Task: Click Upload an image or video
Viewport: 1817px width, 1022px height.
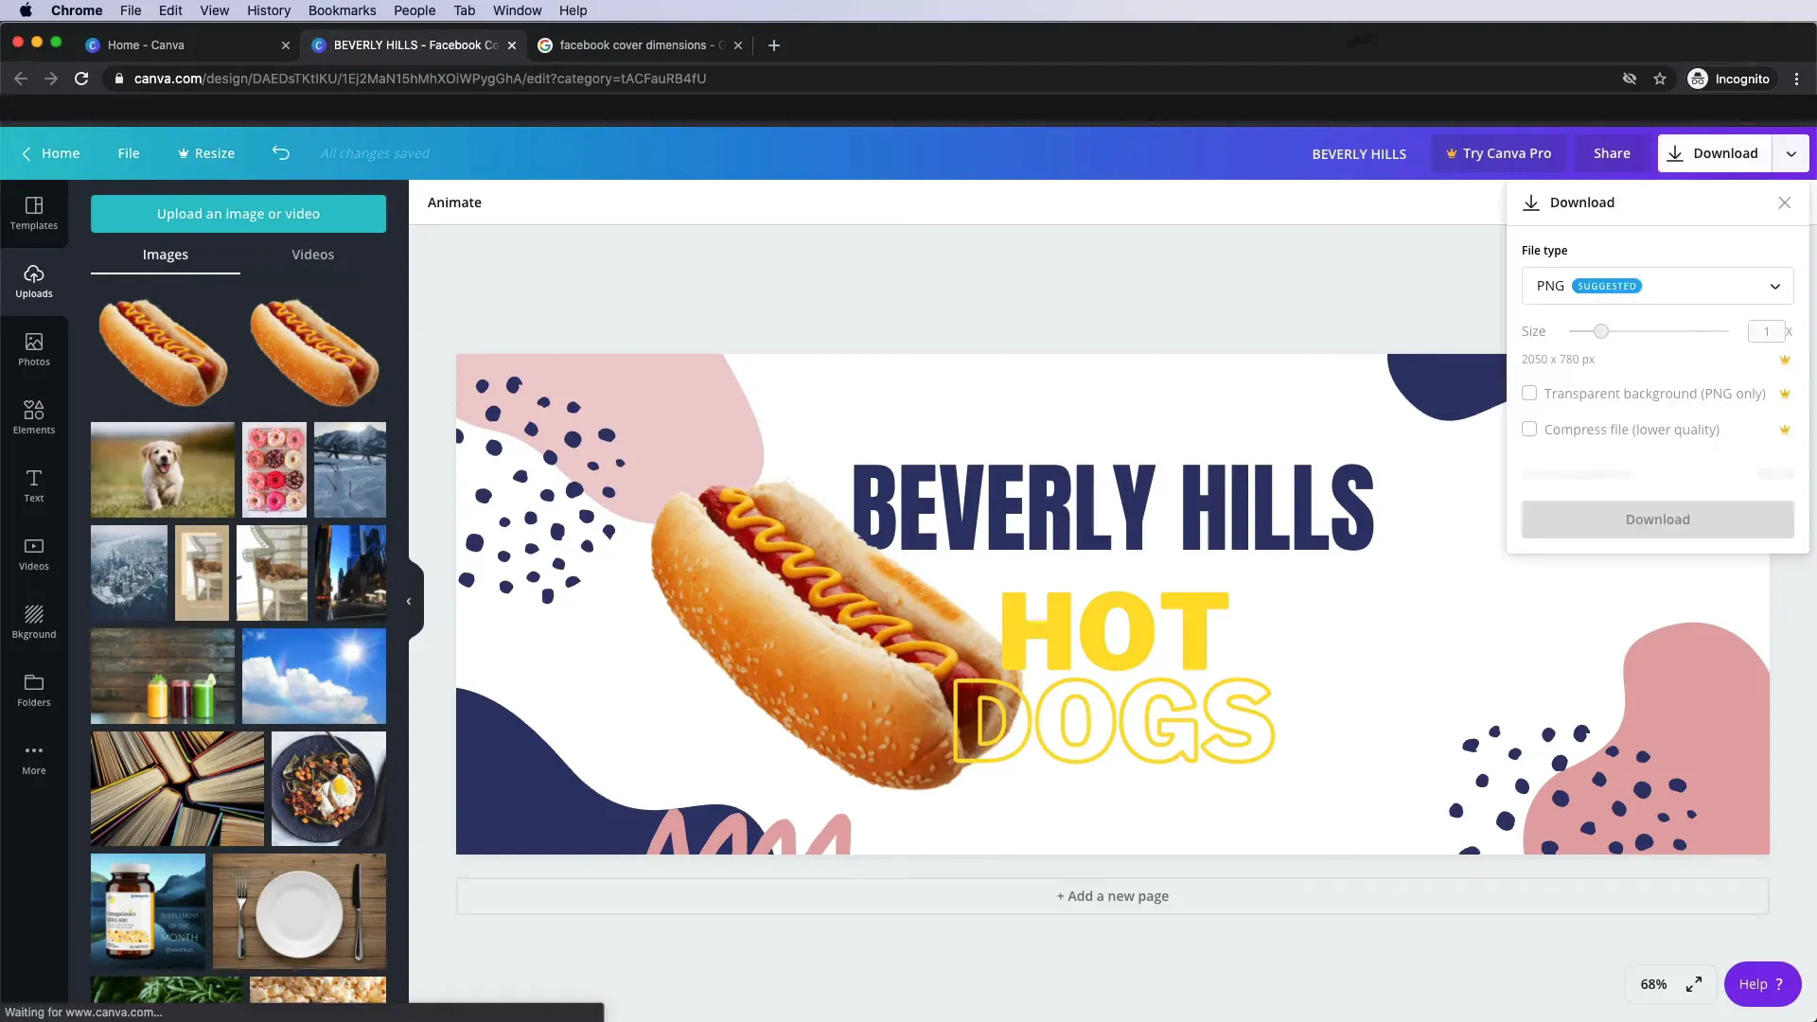Action: 238,214
